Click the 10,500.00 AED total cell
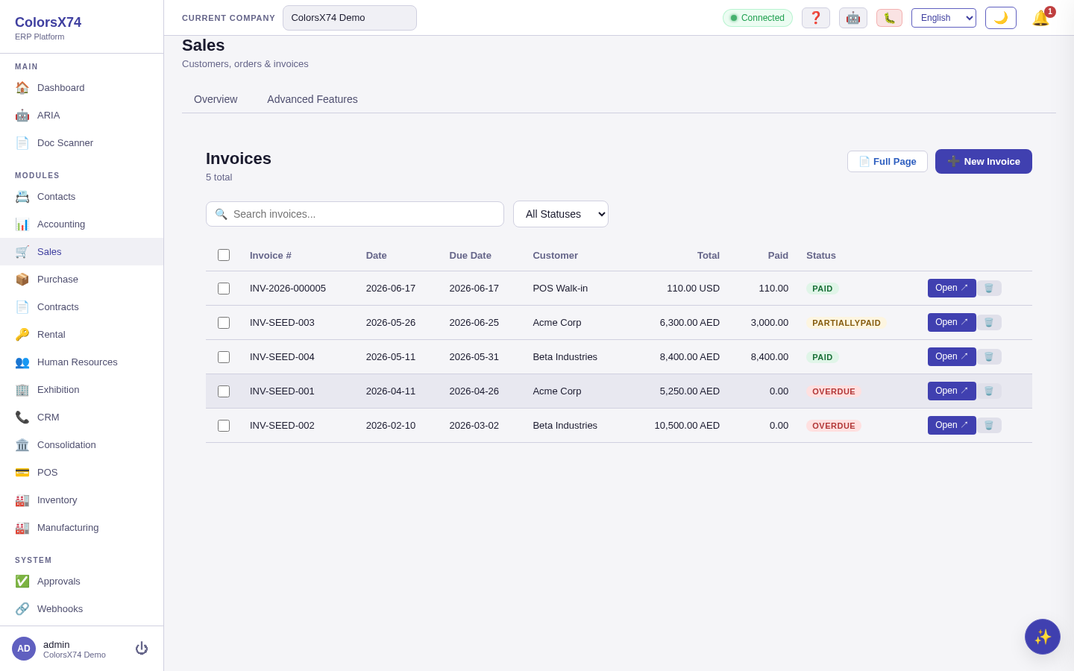This screenshot has height=671, width=1074. (x=687, y=425)
